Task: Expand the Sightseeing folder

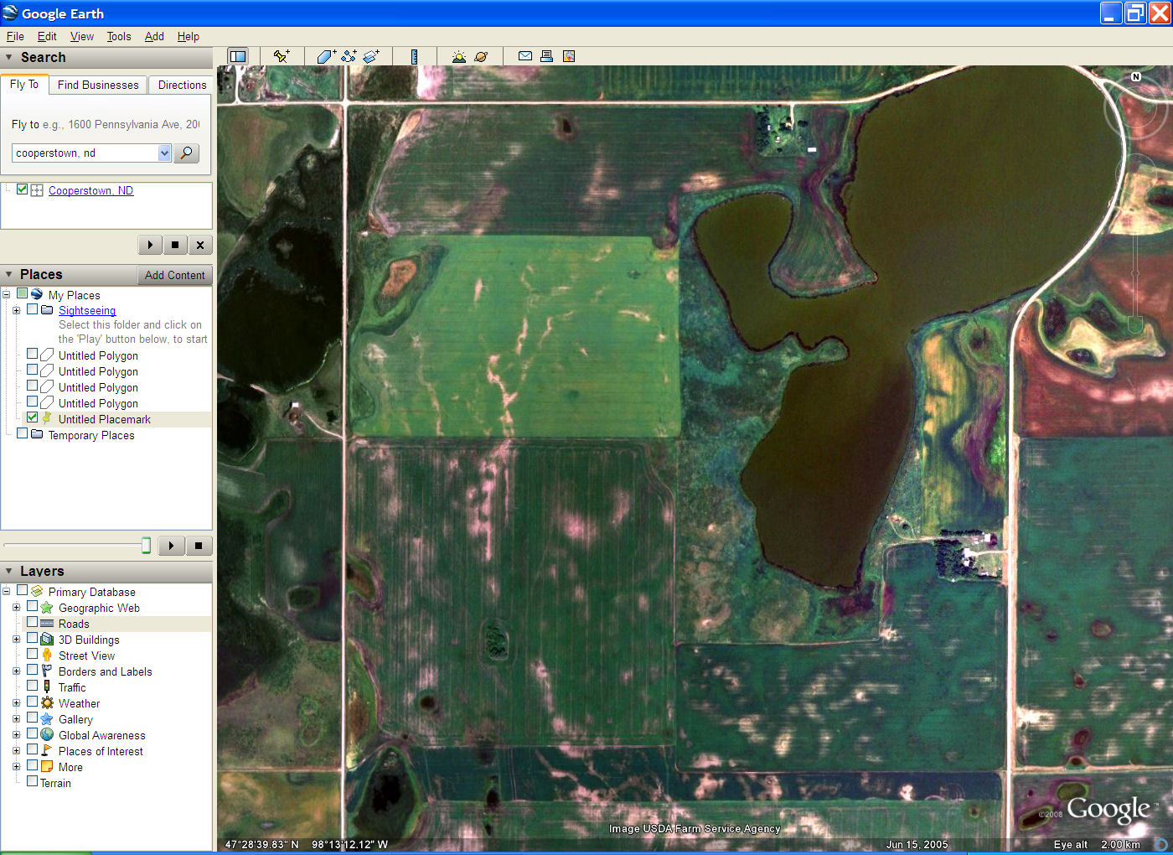Action: 16,310
